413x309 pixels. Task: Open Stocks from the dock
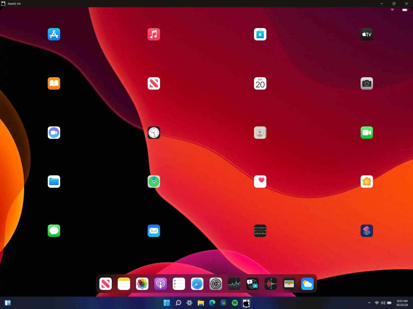pyautogui.click(x=234, y=284)
